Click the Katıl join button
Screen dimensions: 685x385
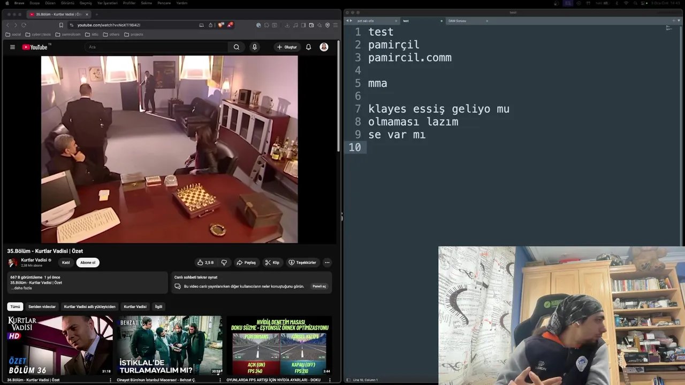pyautogui.click(x=66, y=263)
